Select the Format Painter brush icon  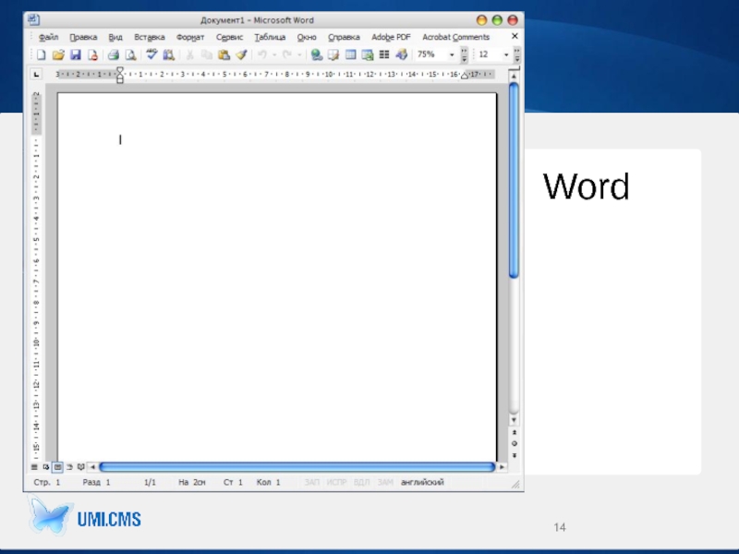pyautogui.click(x=241, y=55)
